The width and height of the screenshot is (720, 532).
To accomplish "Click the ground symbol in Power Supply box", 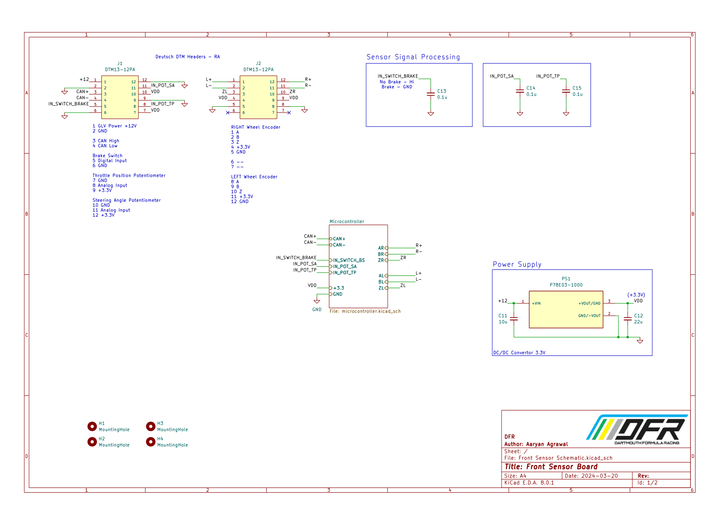I will pos(640,341).
